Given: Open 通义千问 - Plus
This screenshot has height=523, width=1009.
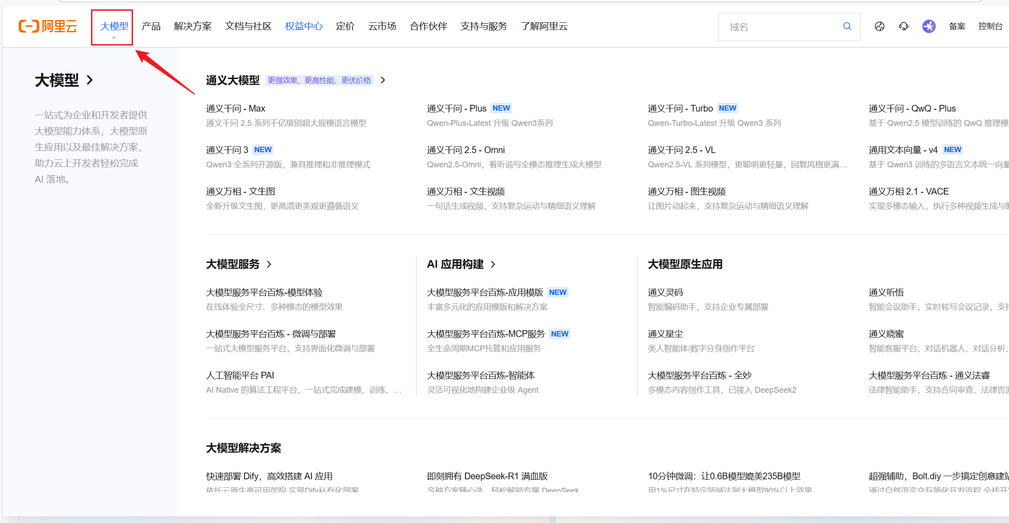Looking at the screenshot, I should pos(457,108).
